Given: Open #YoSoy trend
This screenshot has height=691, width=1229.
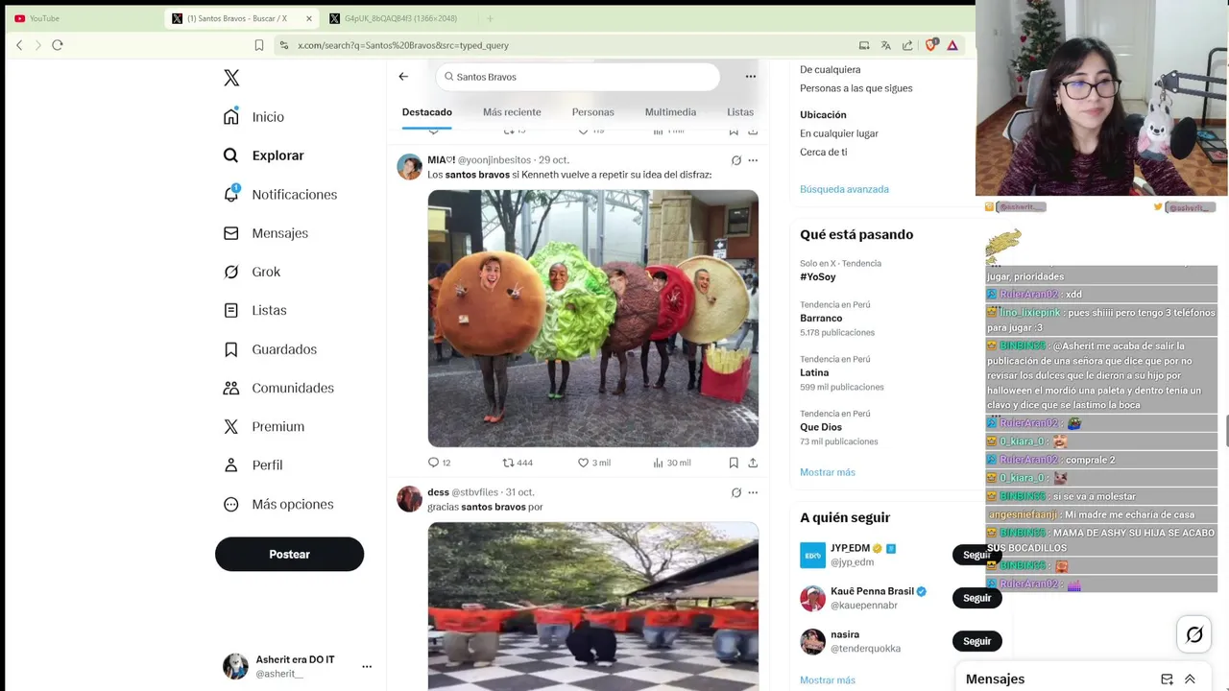Looking at the screenshot, I should [x=817, y=277].
